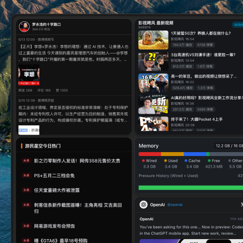Click 头条 tag beside 影之刃零 headline
Viewport: 243px width, 243px height.
pos(26,161)
